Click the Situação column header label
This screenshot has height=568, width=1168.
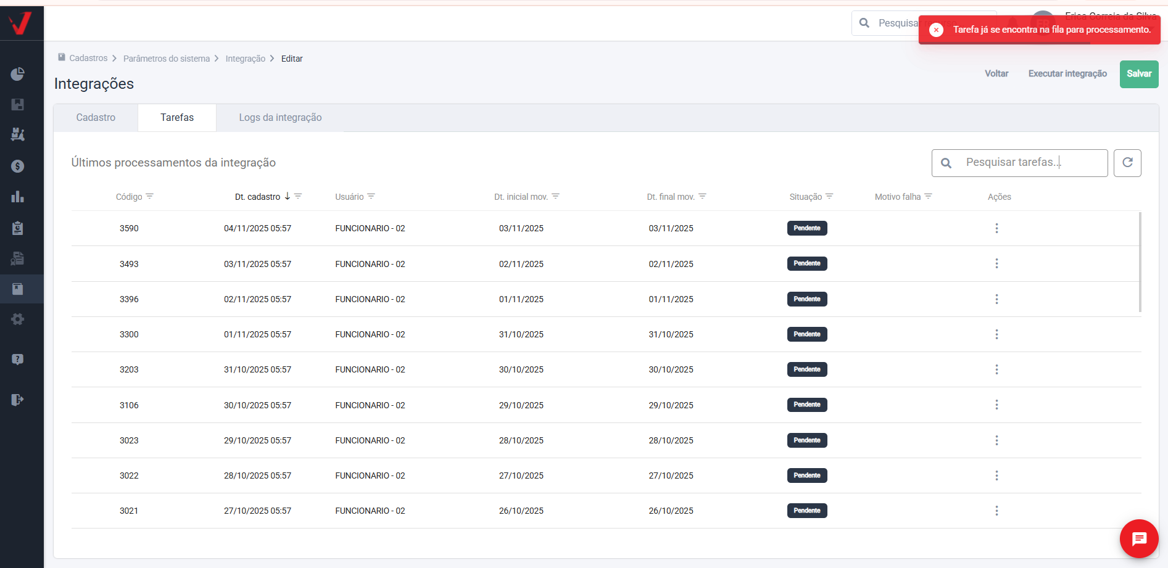coord(806,197)
